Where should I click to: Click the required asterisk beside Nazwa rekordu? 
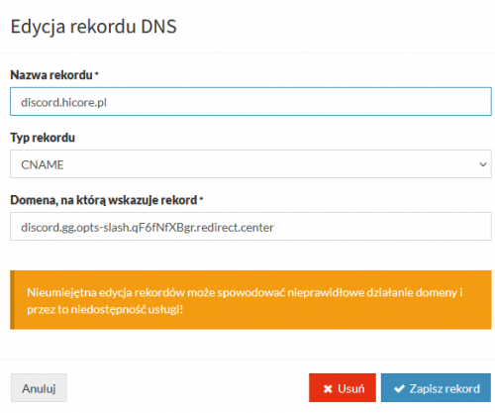tap(97, 73)
